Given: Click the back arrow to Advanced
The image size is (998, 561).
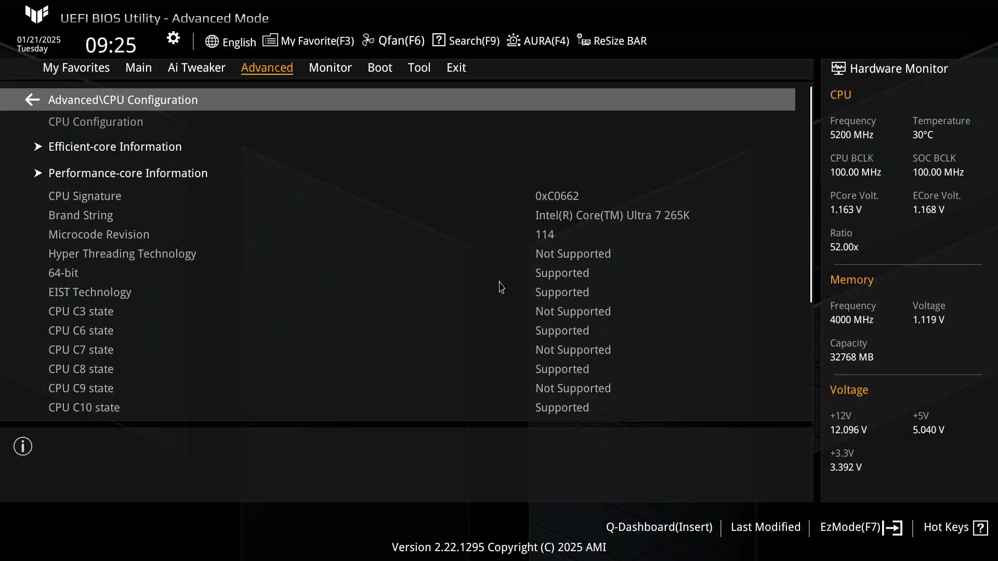Looking at the screenshot, I should [32, 100].
